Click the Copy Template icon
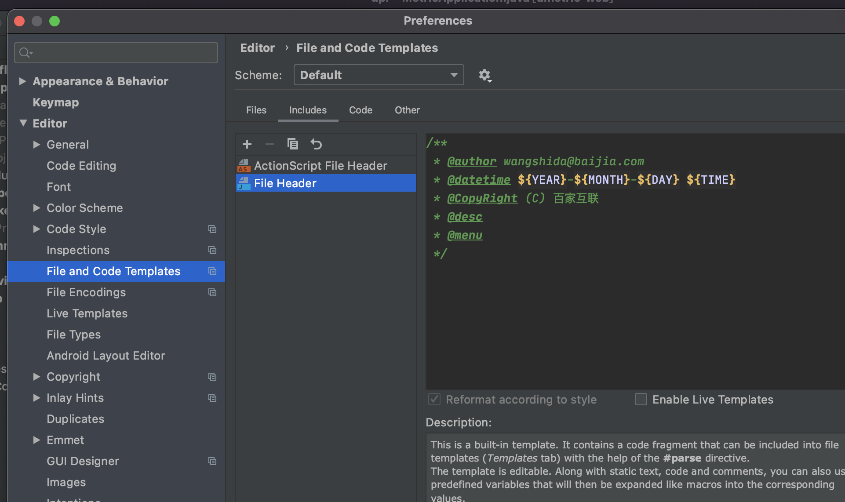Viewport: 845px width, 502px height. click(x=292, y=144)
